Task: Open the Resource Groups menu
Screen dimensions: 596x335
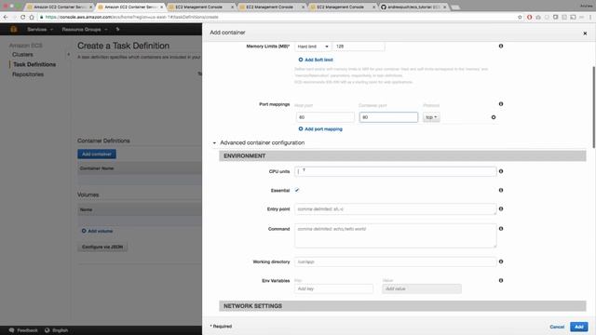Action: 85,29
